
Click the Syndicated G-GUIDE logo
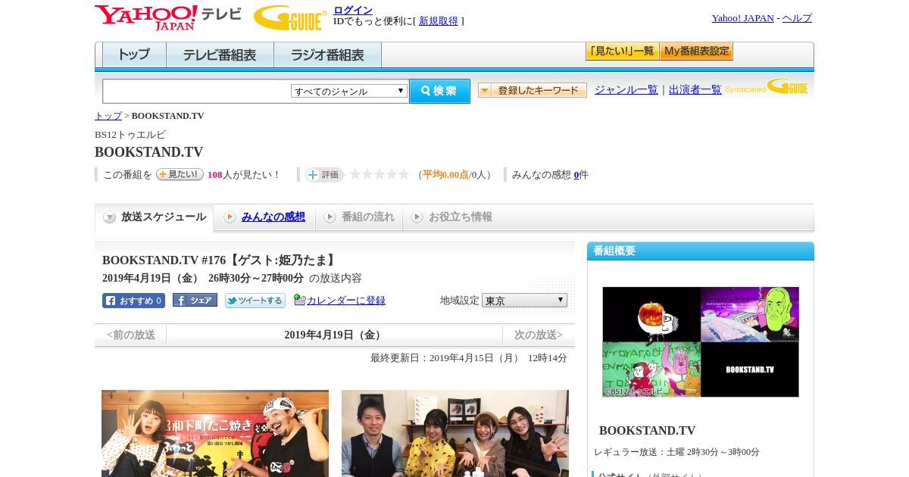pyautogui.click(x=767, y=86)
